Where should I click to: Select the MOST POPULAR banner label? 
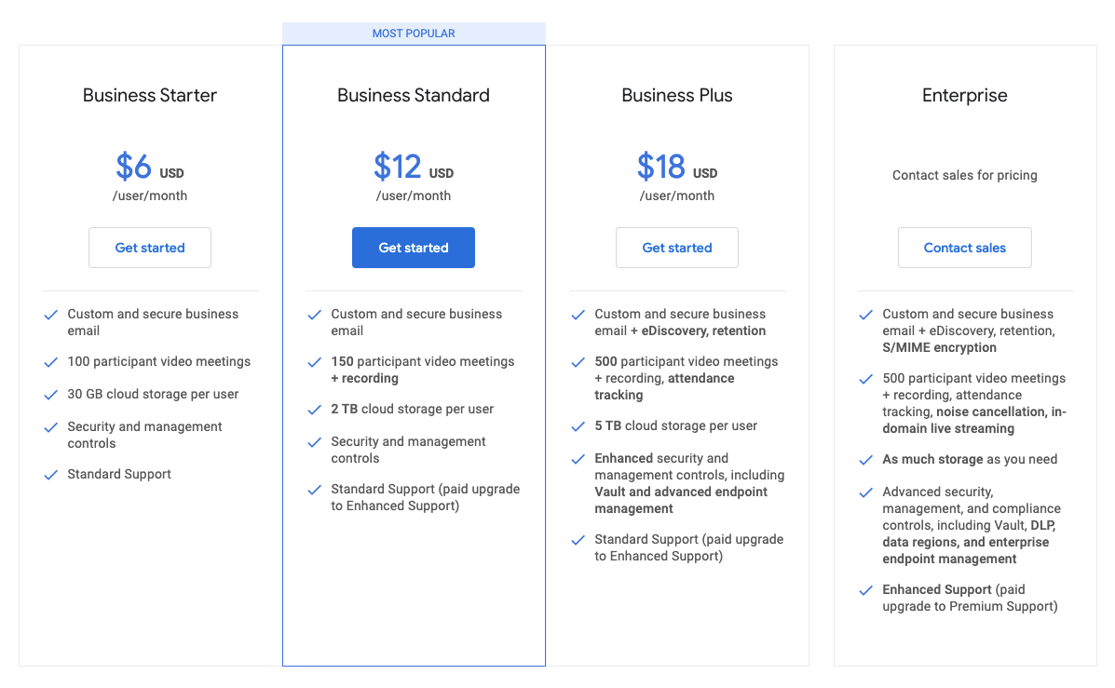(414, 34)
